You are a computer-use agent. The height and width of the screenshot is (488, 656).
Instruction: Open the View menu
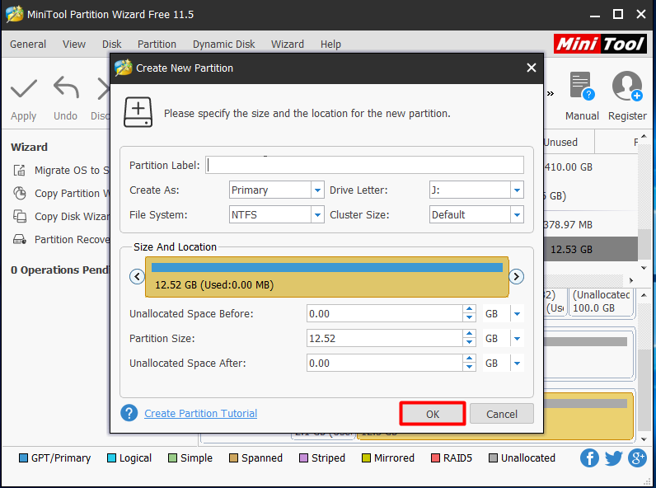click(74, 44)
